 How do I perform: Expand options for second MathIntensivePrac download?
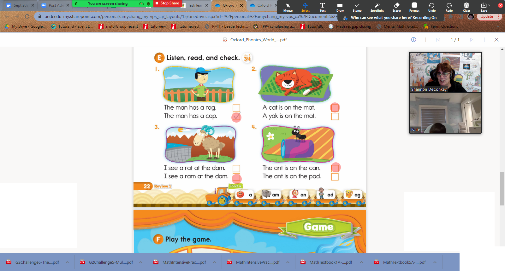click(288, 262)
